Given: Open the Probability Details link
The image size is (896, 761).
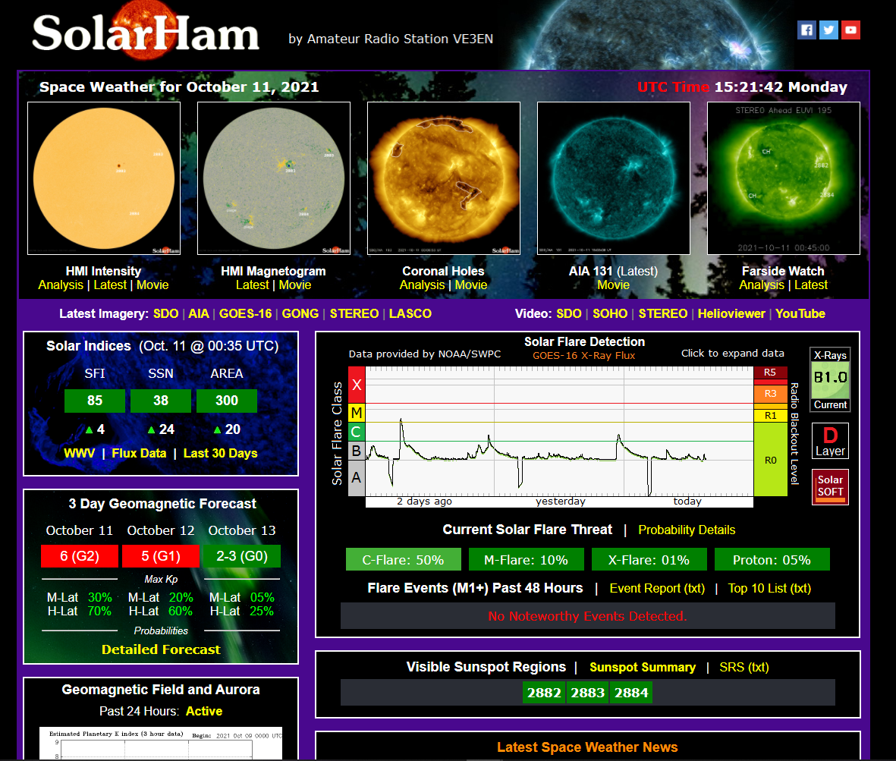Looking at the screenshot, I should pyautogui.click(x=687, y=530).
